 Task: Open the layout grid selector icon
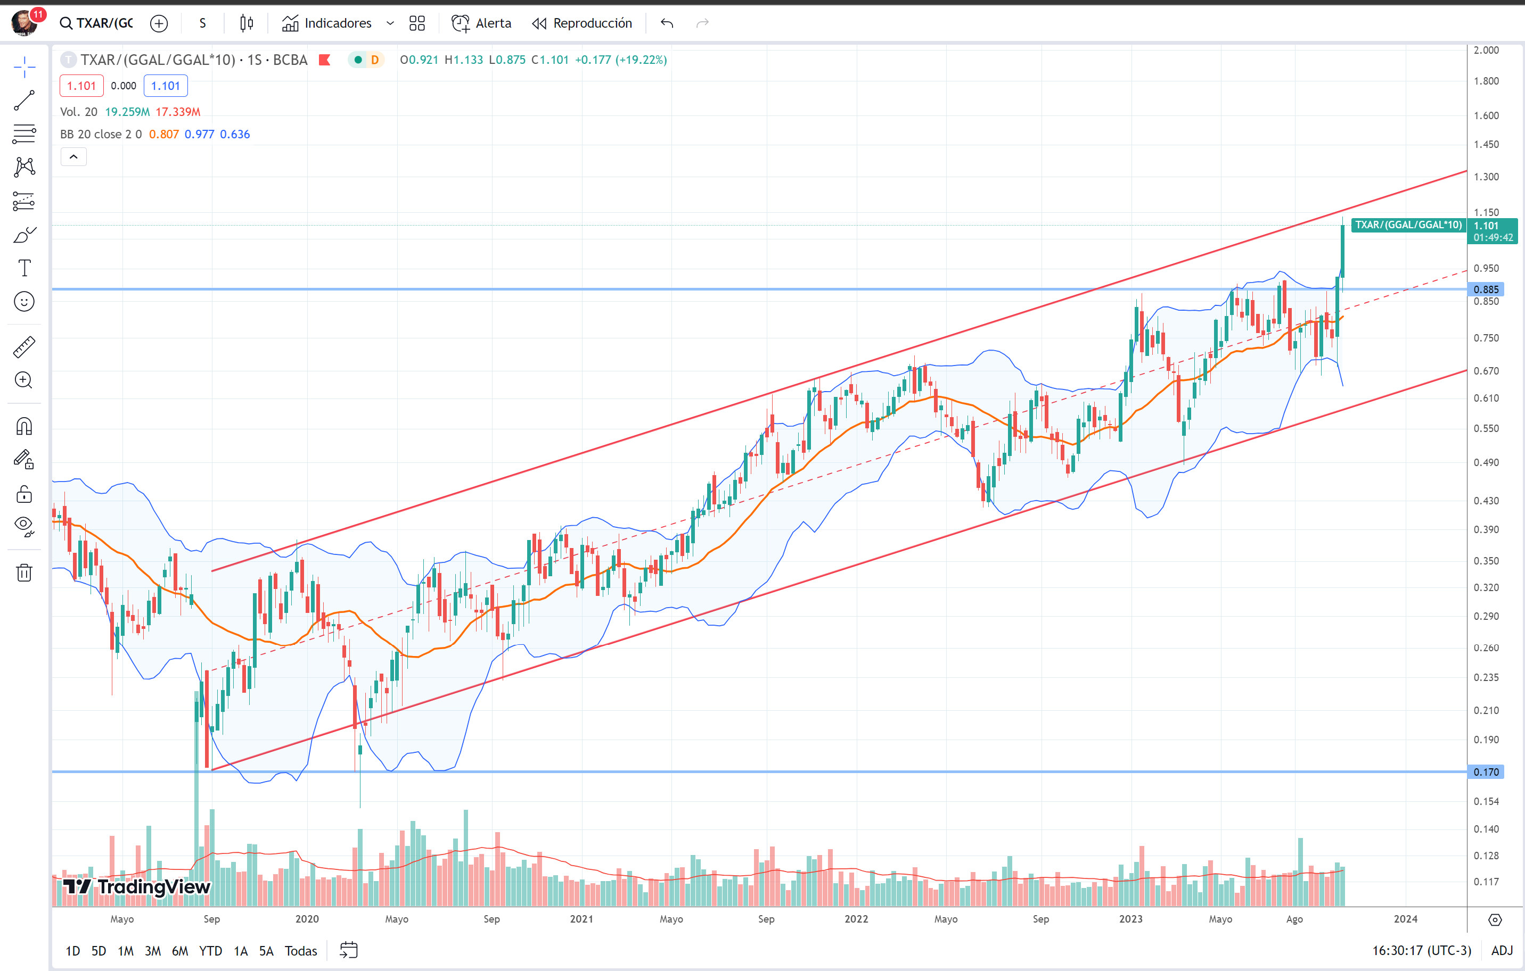pos(417,23)
